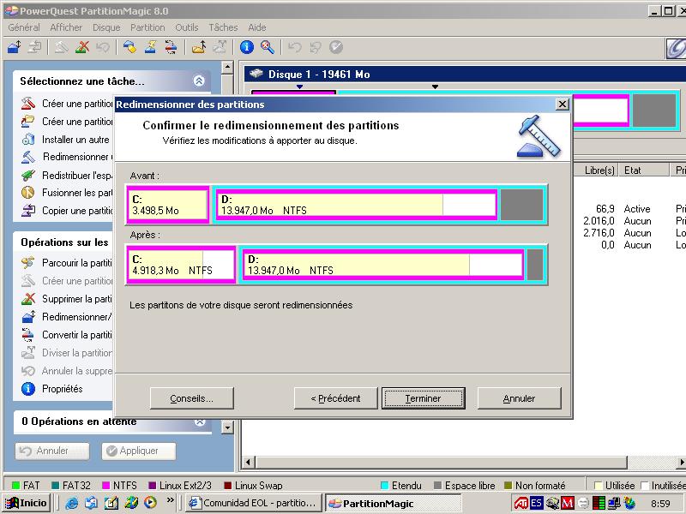This screenshot has height=514, width=686.
Task: Click the D: partition bar under Avant
Action: click(x=357, y=205)
